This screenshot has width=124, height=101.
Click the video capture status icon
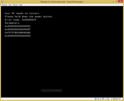[108, 99]
